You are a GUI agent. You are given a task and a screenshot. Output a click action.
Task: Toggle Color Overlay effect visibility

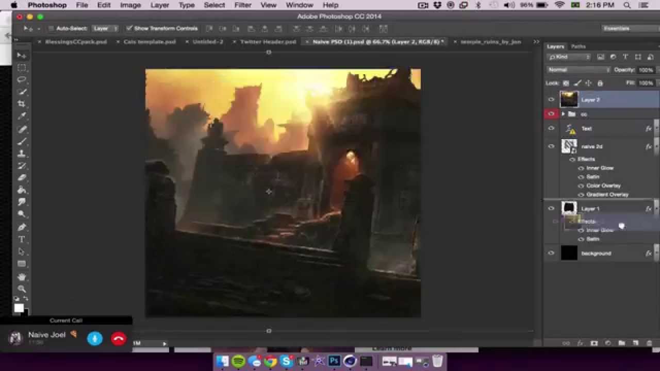581,185
